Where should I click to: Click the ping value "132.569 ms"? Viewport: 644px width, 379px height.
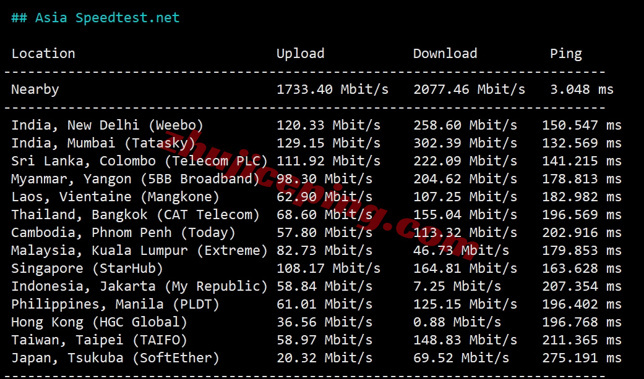click(582, 143)
